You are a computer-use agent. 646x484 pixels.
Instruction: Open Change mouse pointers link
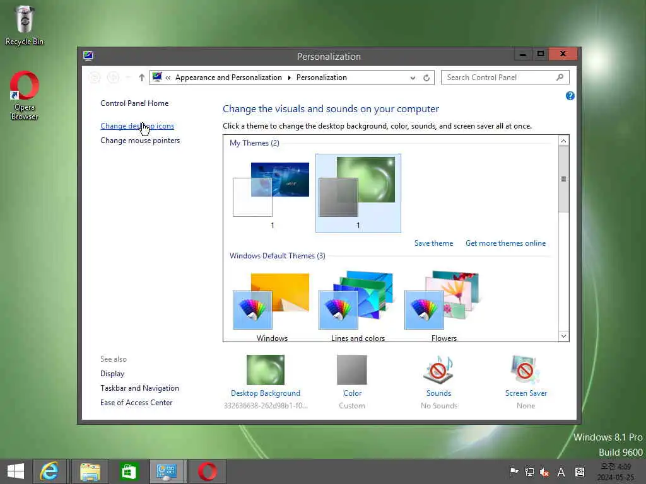[x=140, y=141]
